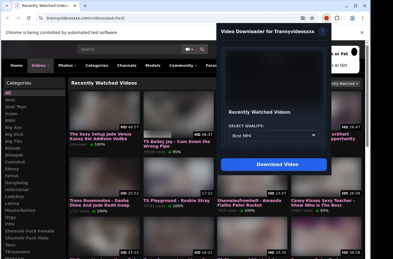Screen dimensions: 393x259
Task: Click the red video downloader extension icon
Action: (327, 18)
